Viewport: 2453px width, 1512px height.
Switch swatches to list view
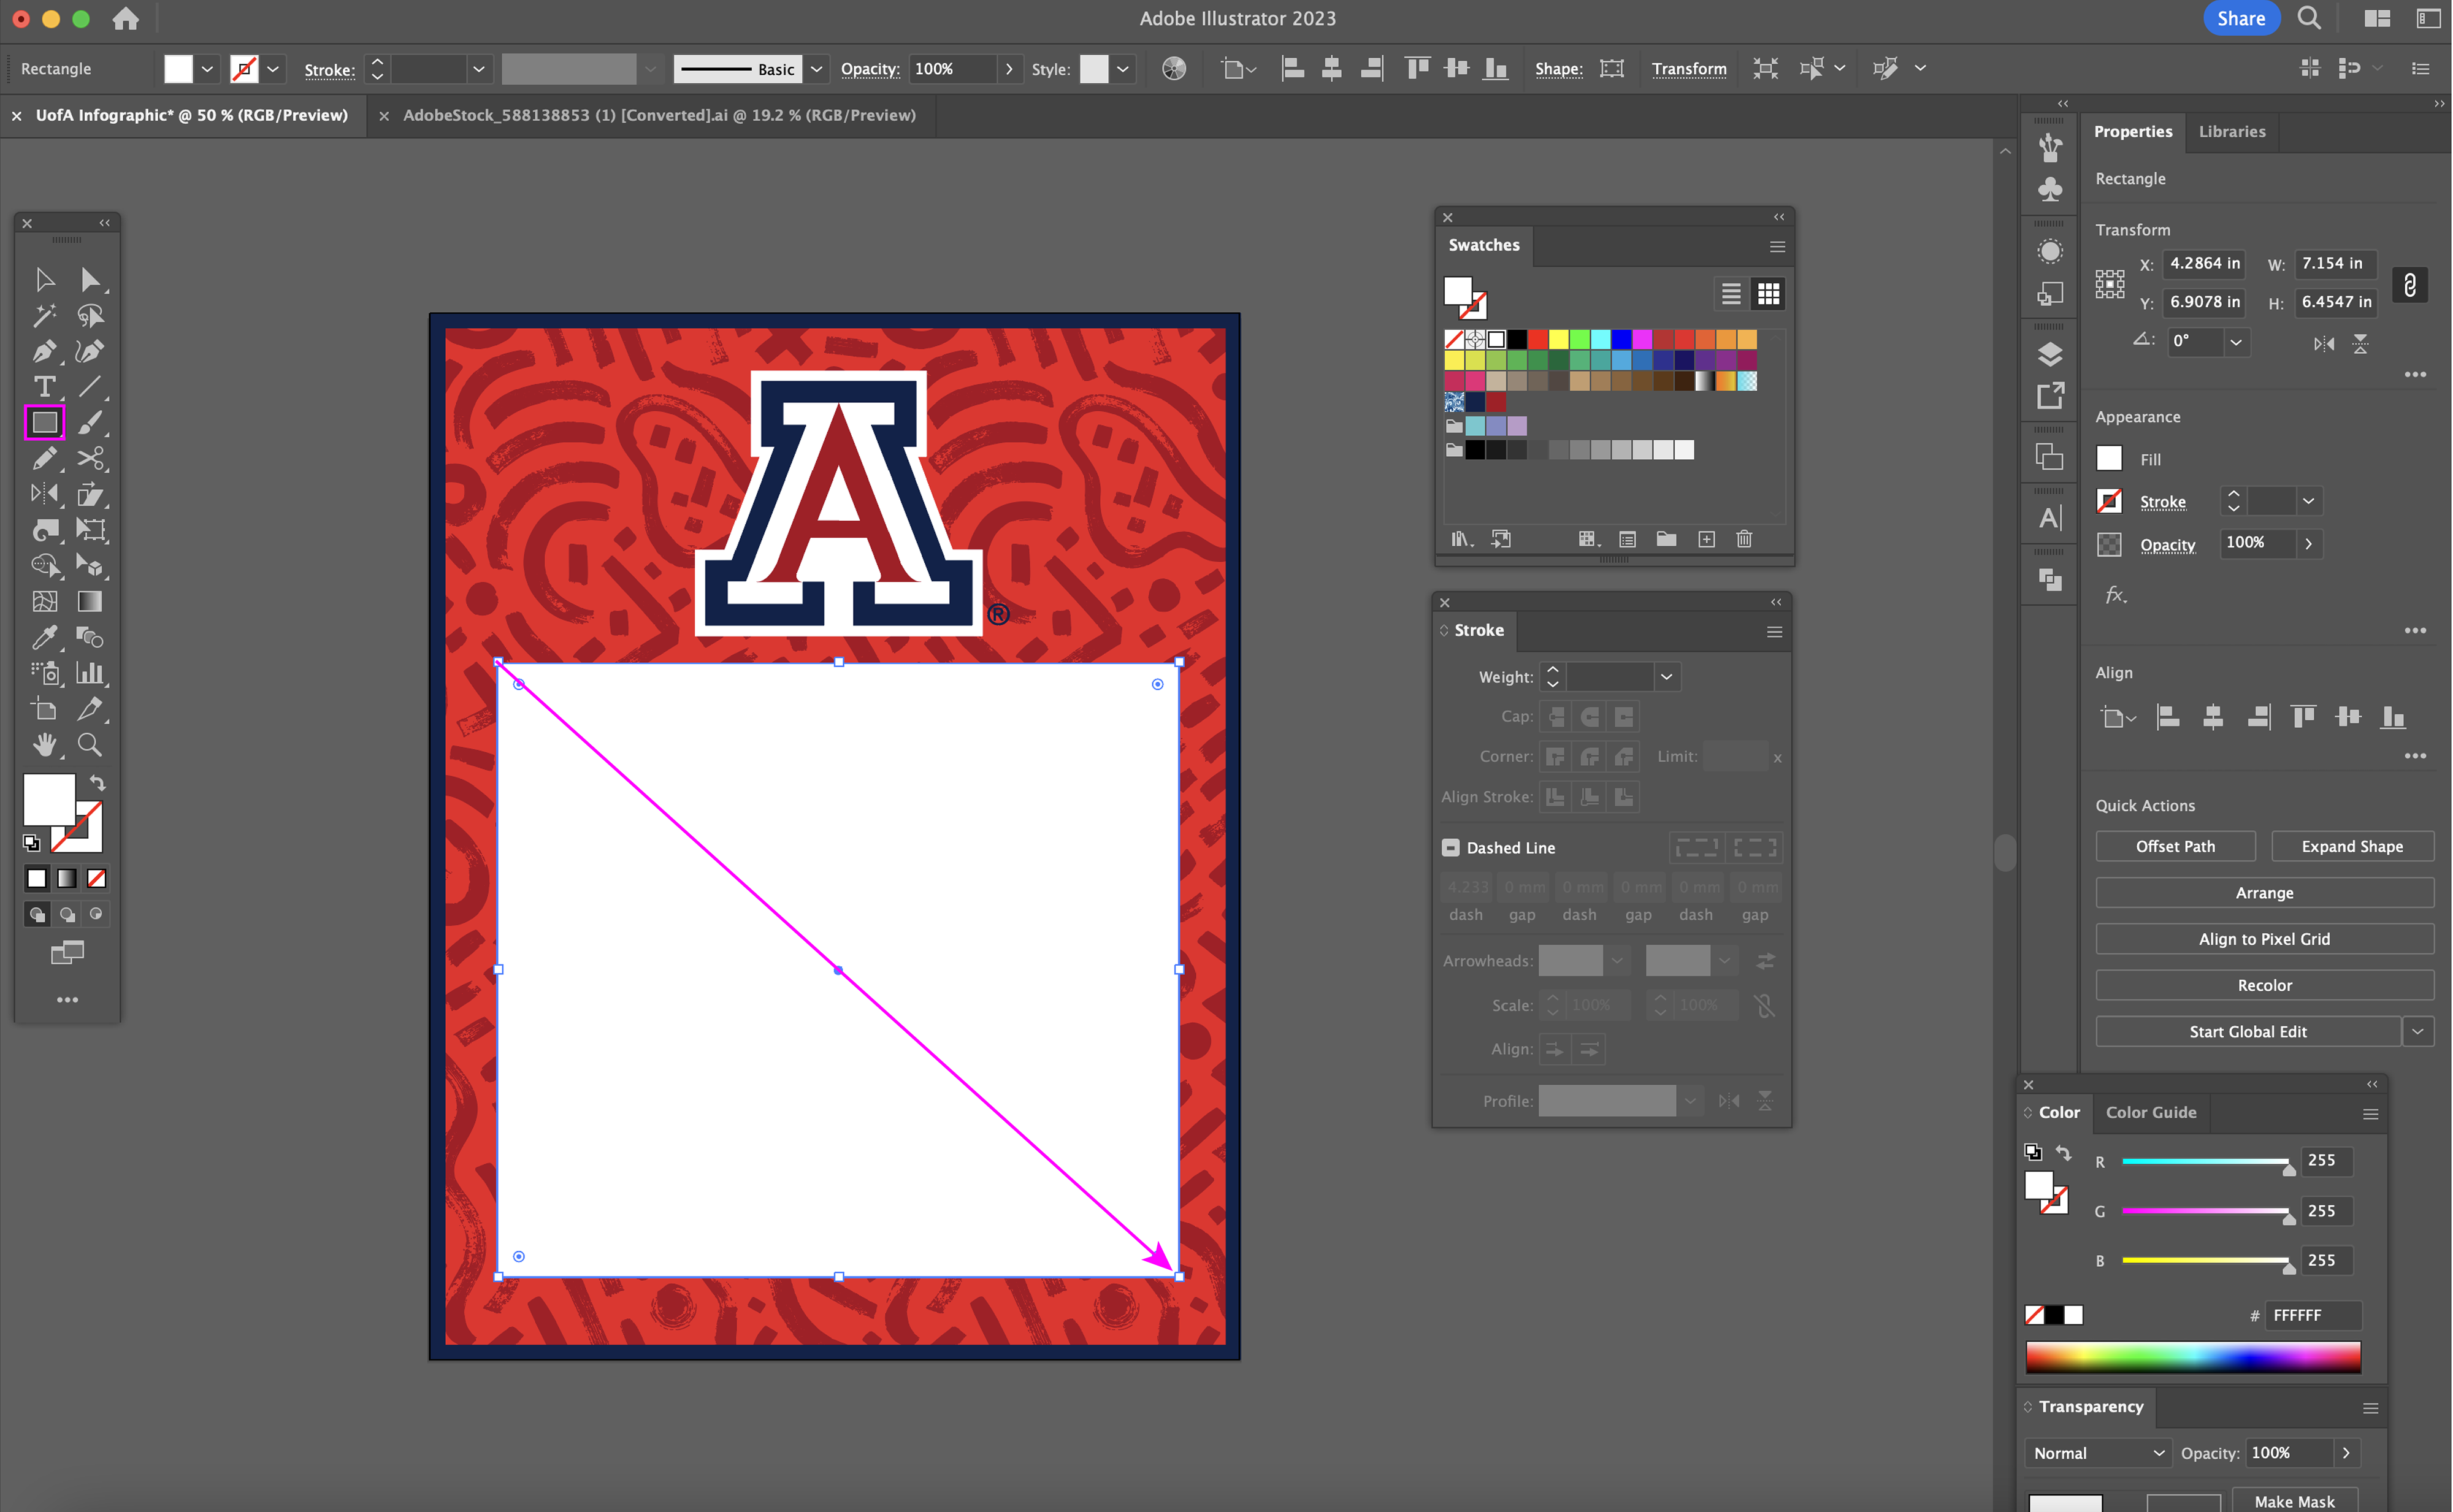tap(1731, 294)
